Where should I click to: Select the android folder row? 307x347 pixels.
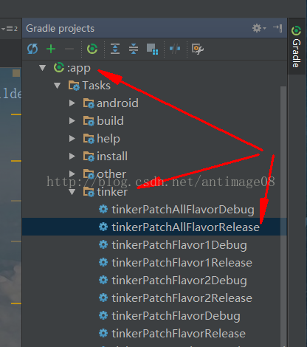click(x=154, y=103)
